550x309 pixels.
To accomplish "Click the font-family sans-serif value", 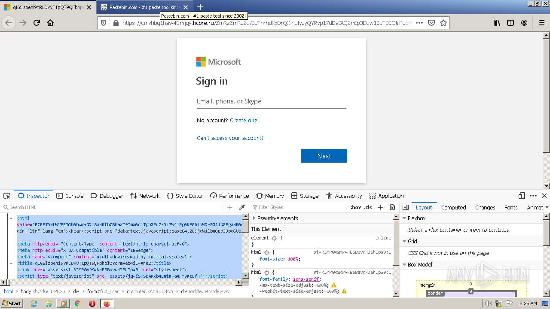I will (306, 279).
